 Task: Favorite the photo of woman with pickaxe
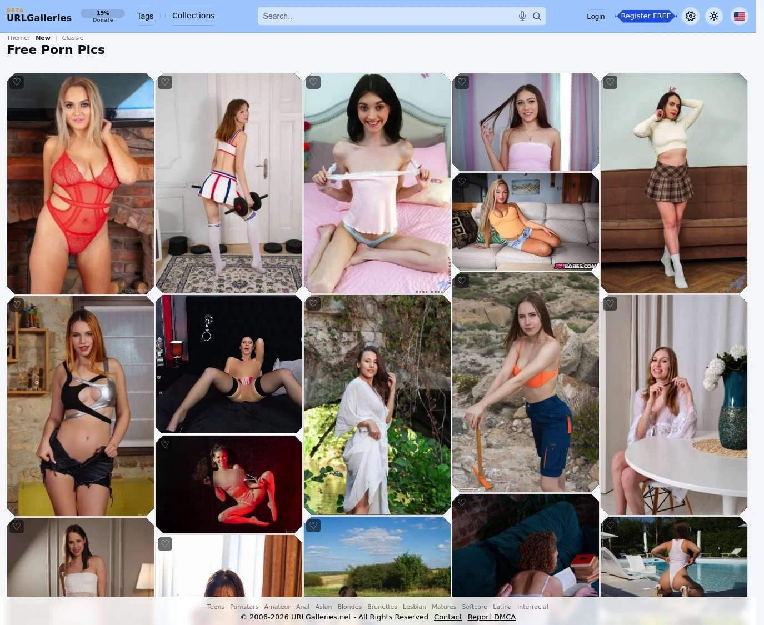(462, 281)
